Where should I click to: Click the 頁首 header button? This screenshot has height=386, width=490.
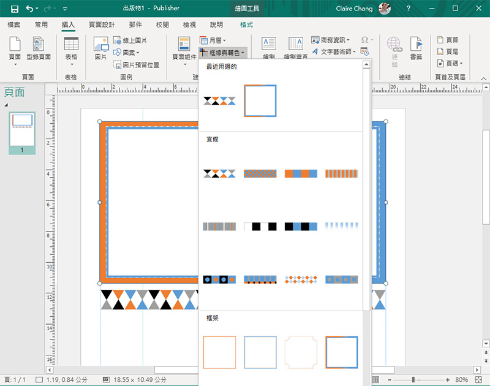pyautogui.click(x=448, y=40)
